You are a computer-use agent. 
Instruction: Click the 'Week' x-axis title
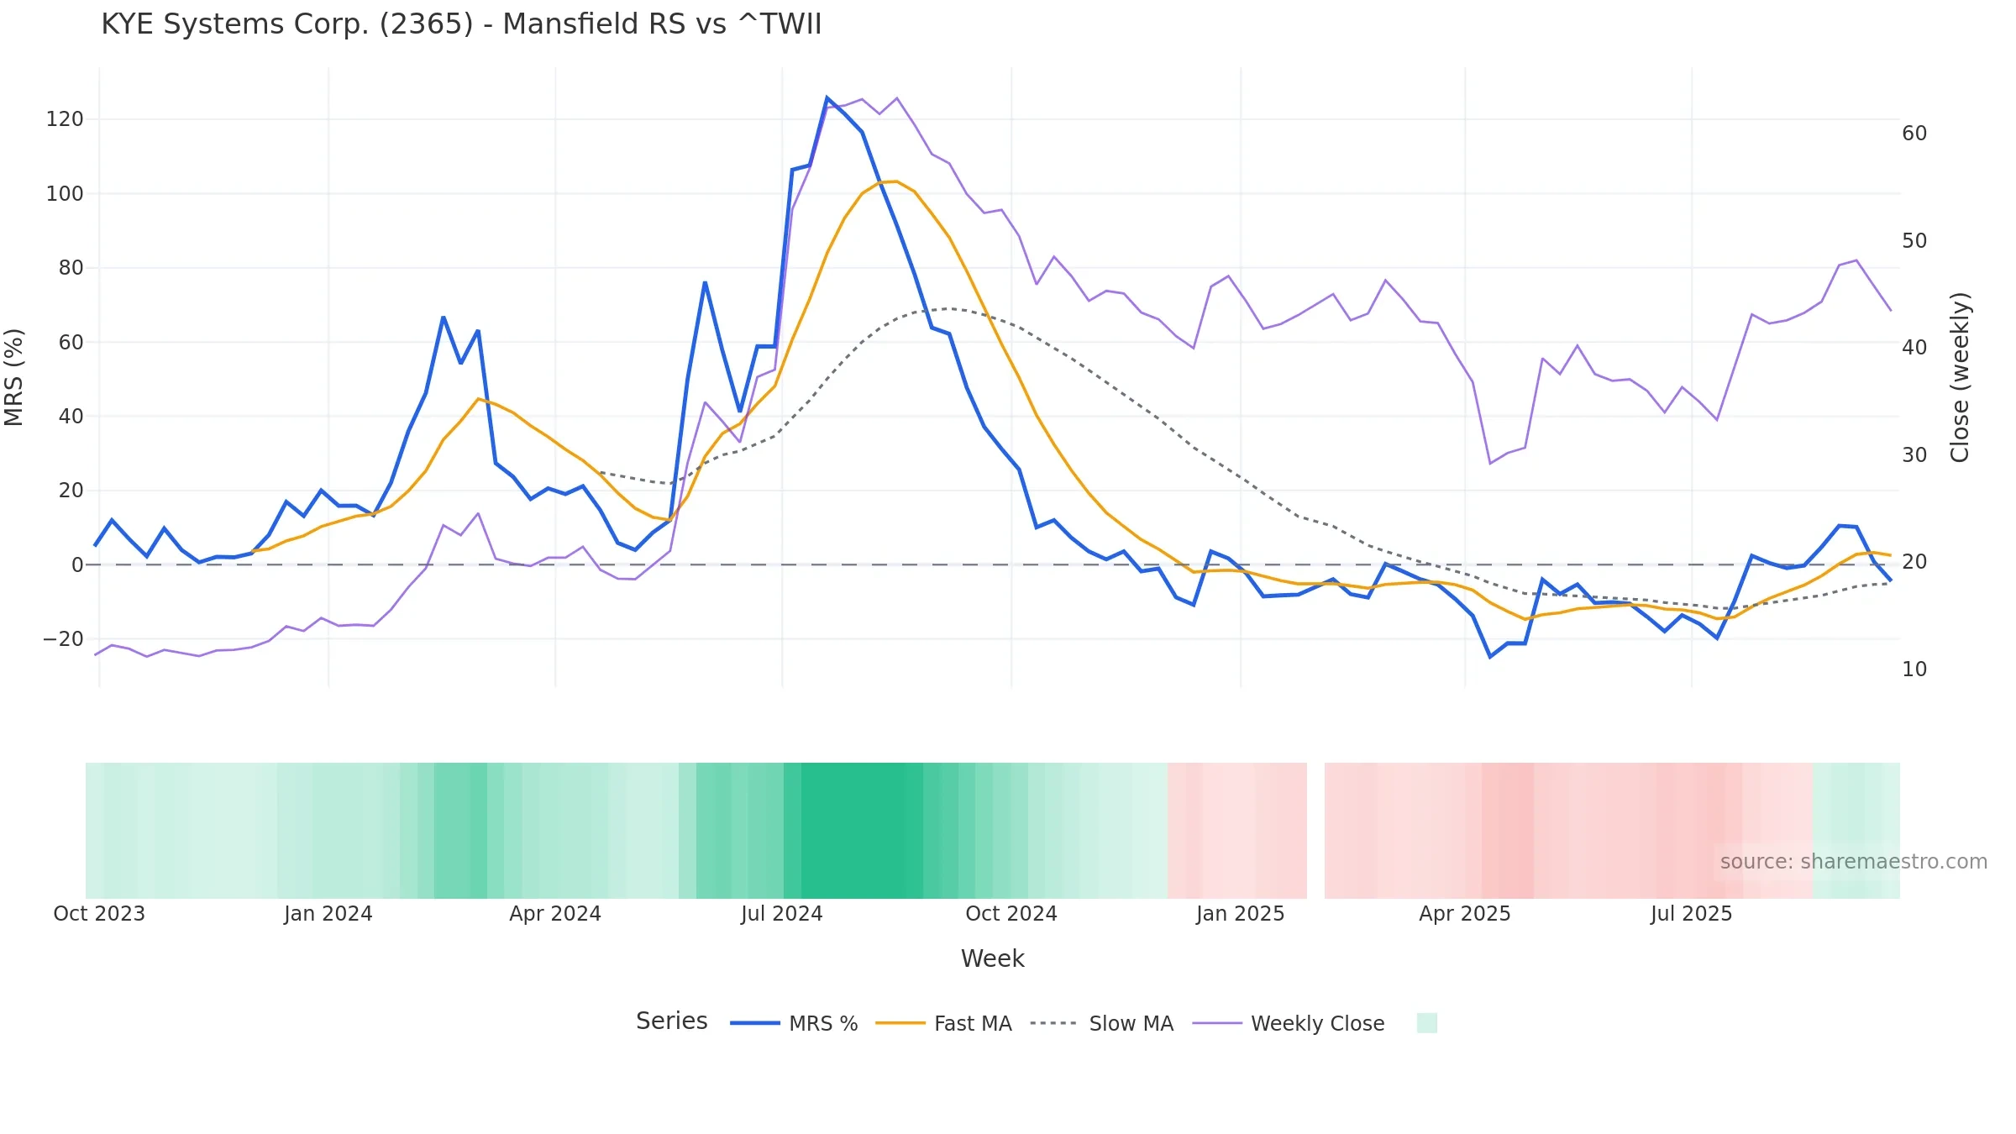[992, 958]
